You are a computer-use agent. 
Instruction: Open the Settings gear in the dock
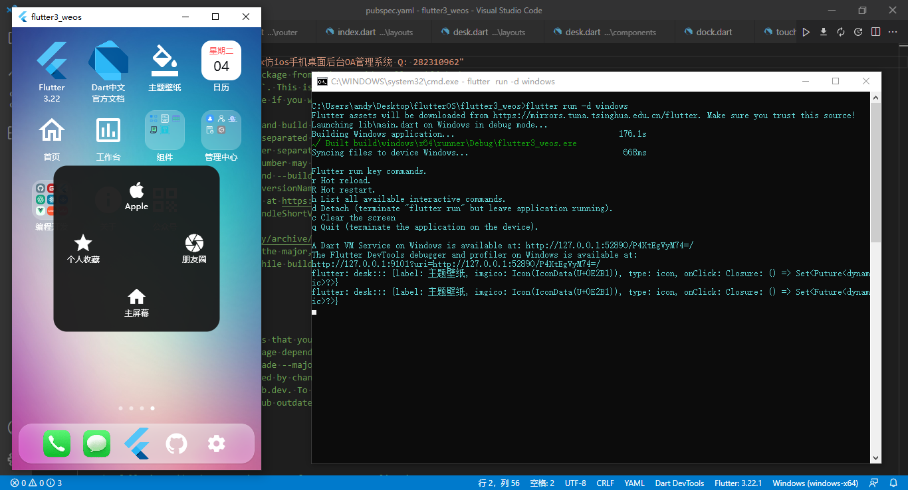217,444
